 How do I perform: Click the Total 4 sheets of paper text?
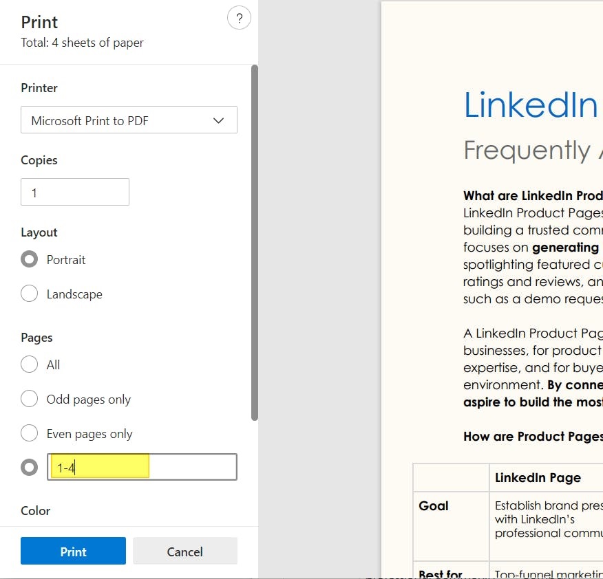point(82,42)
